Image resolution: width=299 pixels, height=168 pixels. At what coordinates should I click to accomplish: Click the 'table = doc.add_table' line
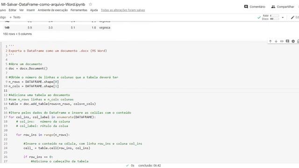[52, 104]
